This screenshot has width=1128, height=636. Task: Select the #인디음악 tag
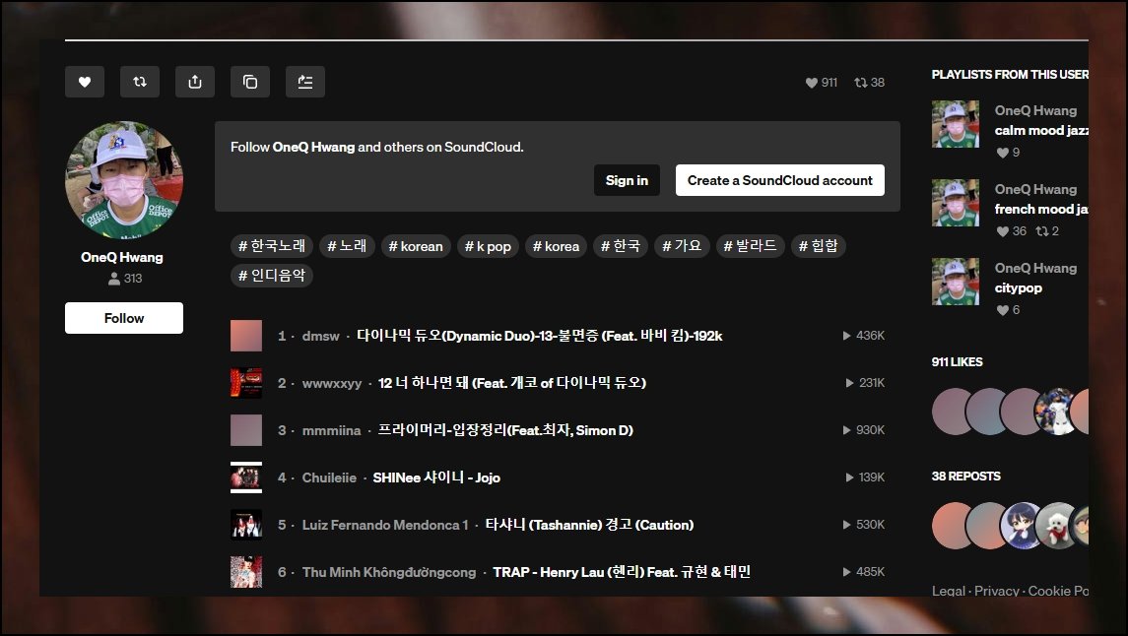[271, 276]
